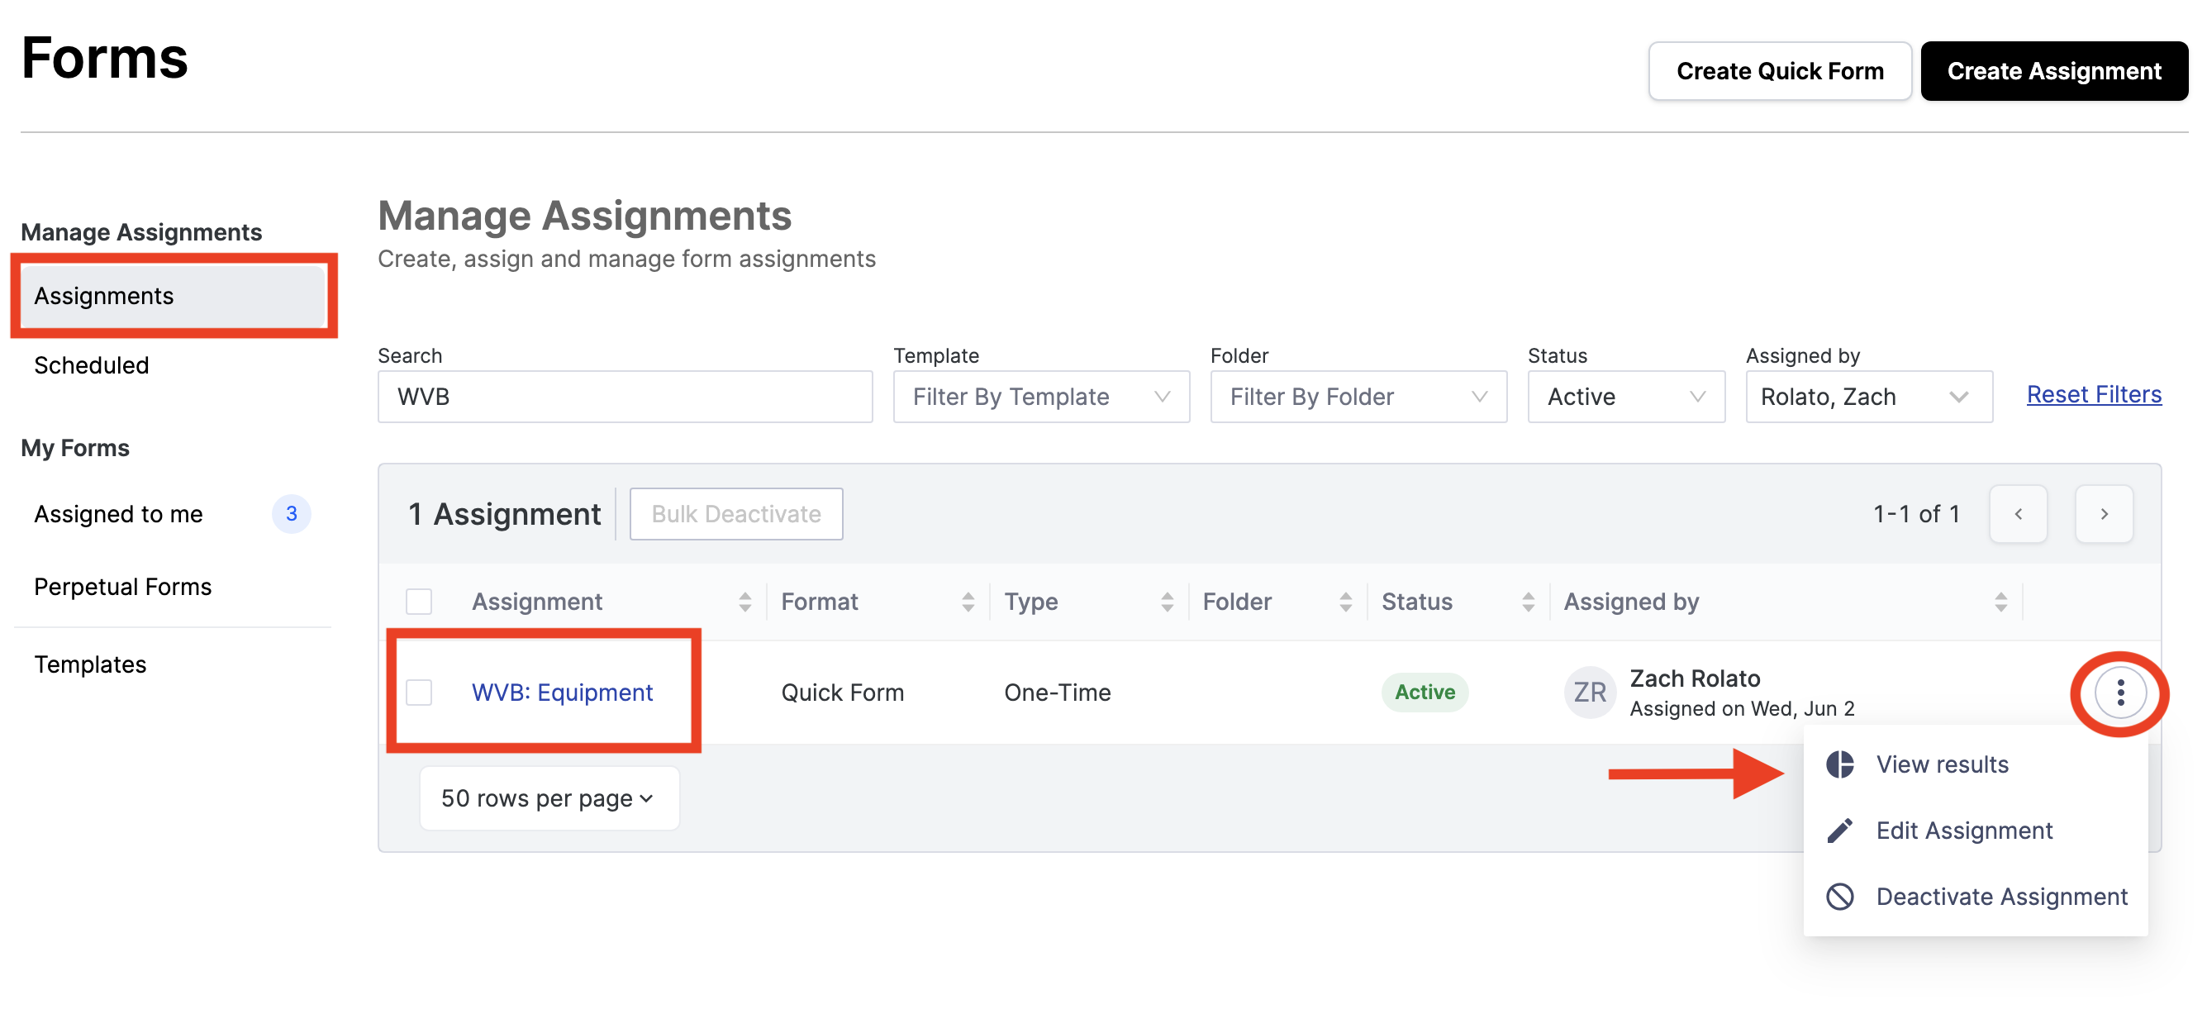Sort by Assignment column arrows
Screen dimensions: 2207x1014
pyautogui.click(x=744, y=602)
